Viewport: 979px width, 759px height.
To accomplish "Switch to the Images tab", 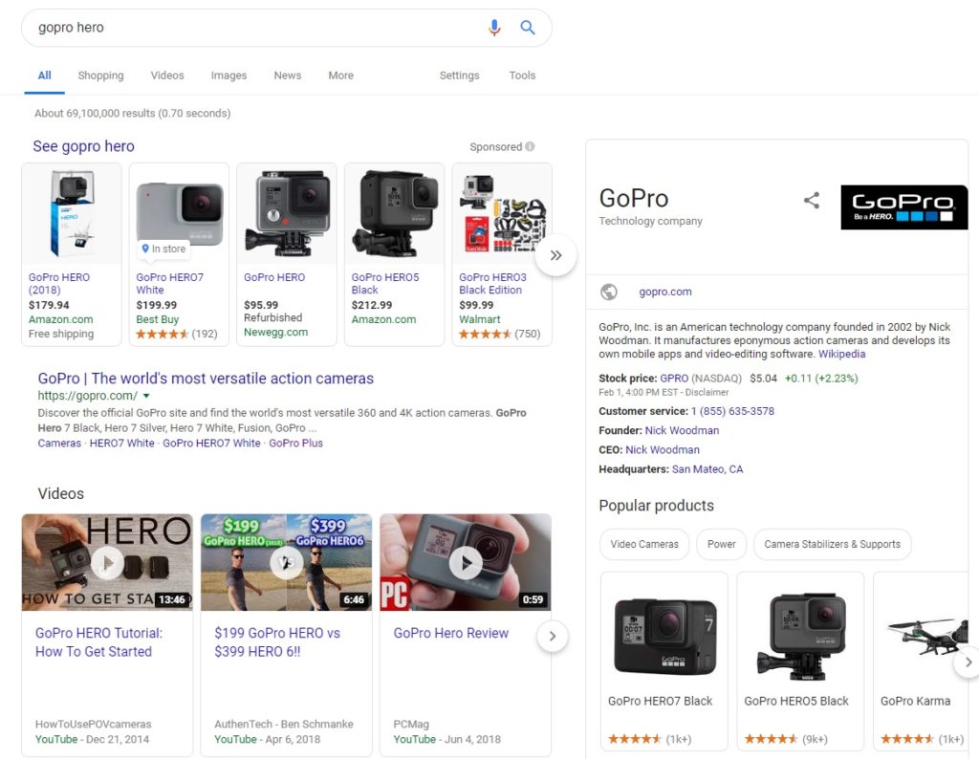I will tap(228, 76).
